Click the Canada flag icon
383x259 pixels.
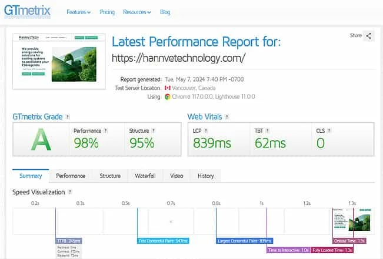coord(168,88)
